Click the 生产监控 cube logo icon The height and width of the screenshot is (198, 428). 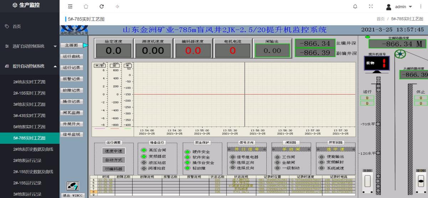click(15, 5)
